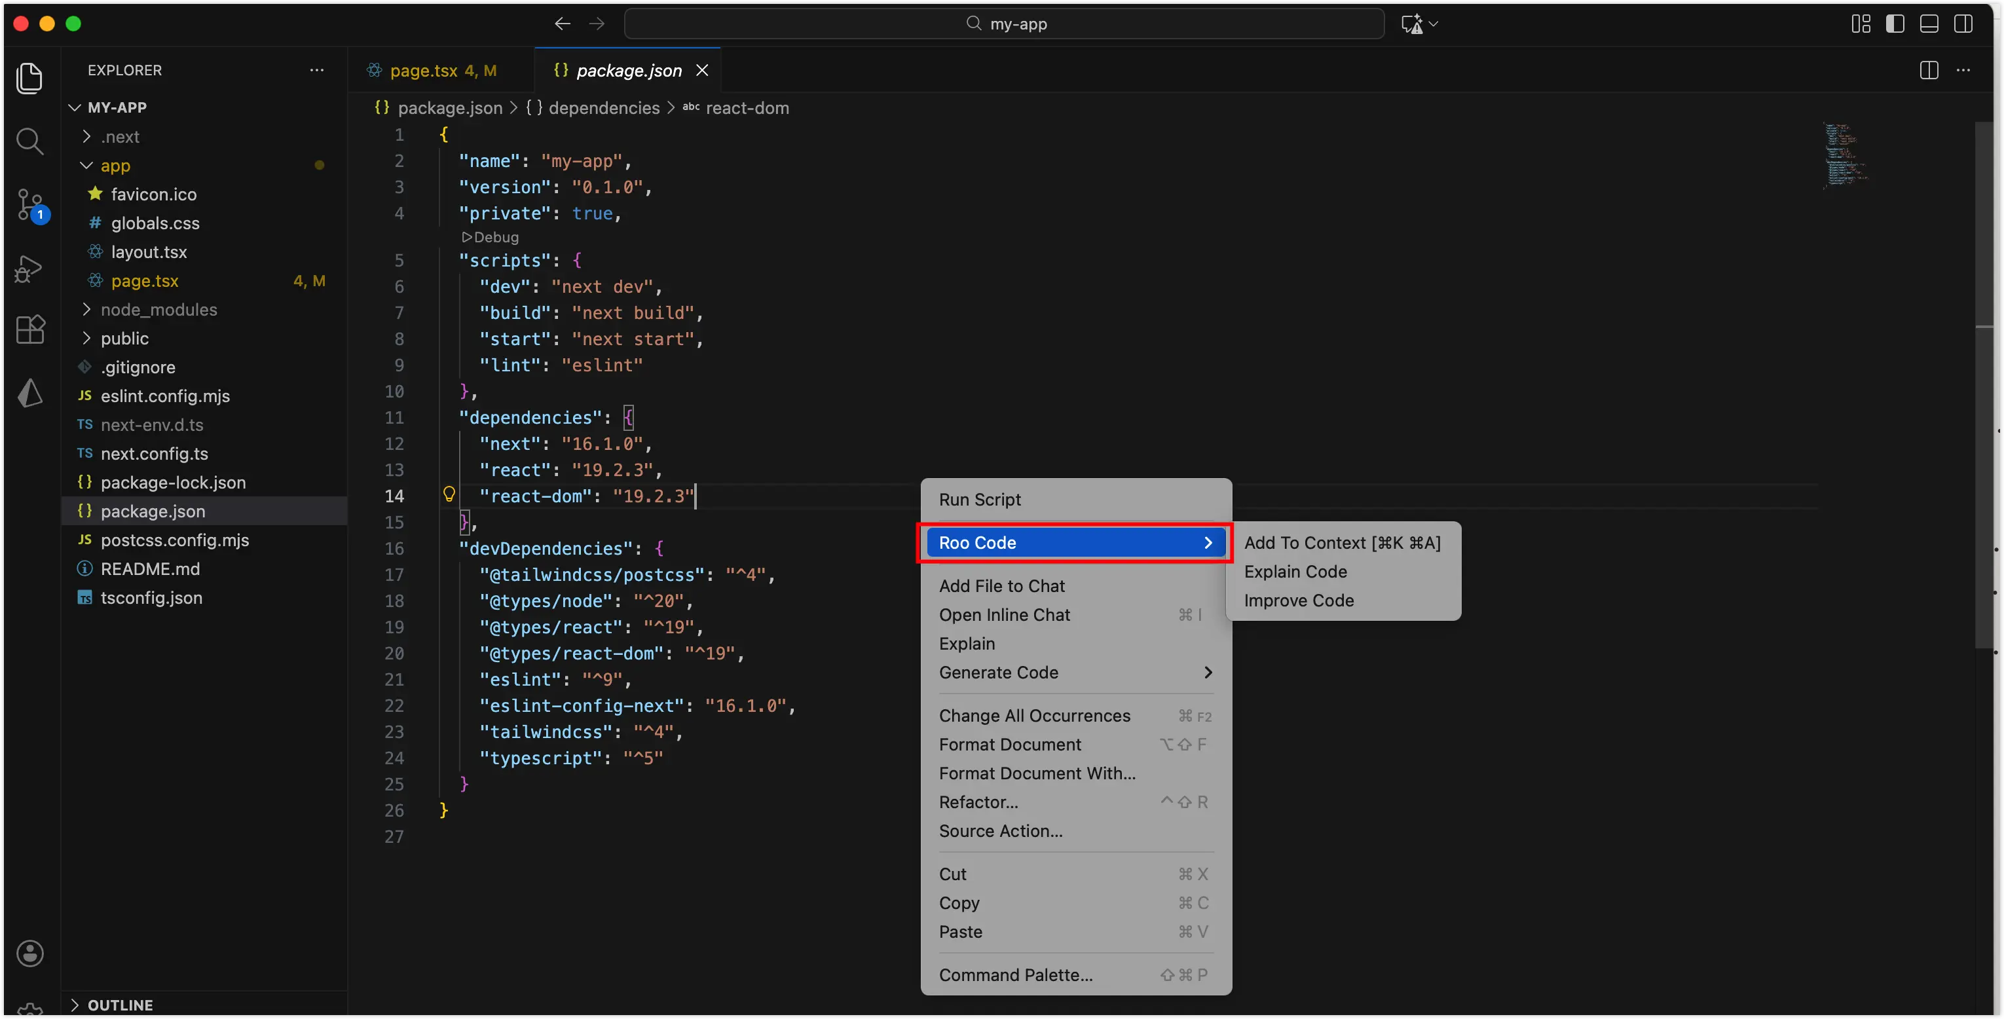The width and height of the screenshot is (2004, 1019).
Task: Click the go back navigation arrow
Action: pyautogui.click(x=562, y=24)
